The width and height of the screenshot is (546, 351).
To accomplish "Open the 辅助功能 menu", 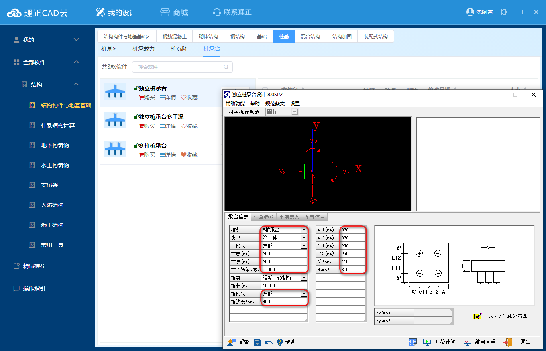I will [x=235, y=104].
